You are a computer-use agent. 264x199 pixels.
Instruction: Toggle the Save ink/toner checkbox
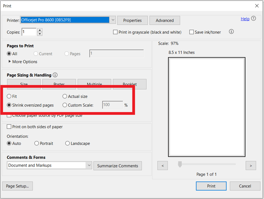pos(191,32)
